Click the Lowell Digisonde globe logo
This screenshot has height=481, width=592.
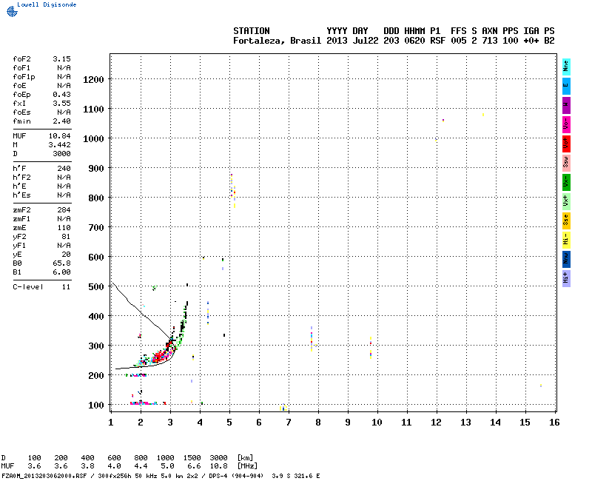[x=12, y=11]
